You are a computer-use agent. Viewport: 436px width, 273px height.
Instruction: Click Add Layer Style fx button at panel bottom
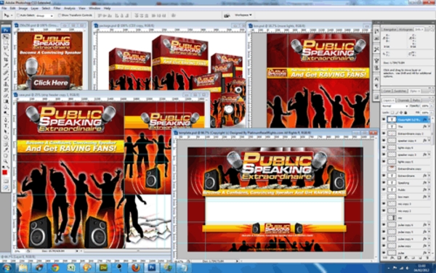click(392, 258)
